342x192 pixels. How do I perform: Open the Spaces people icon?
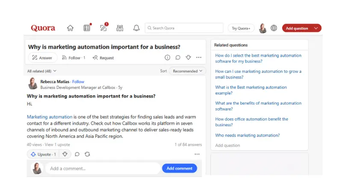[120, 28]
